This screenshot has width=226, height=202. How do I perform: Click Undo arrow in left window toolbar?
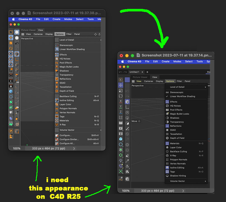tap(17, 43)
